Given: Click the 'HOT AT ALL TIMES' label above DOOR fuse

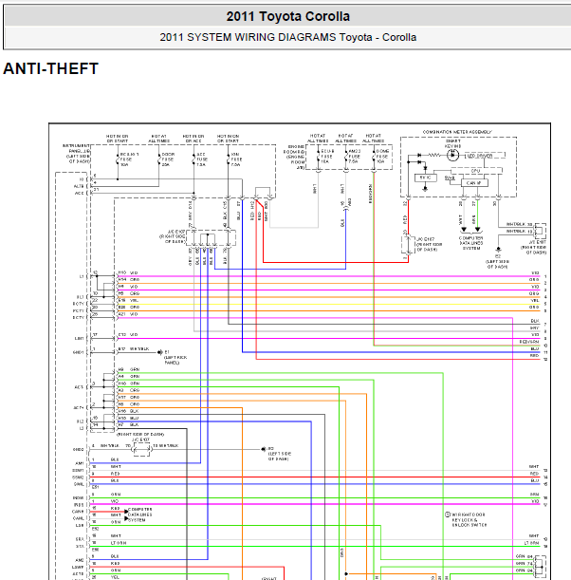Looking at the screenshot, I should point(159,139).
